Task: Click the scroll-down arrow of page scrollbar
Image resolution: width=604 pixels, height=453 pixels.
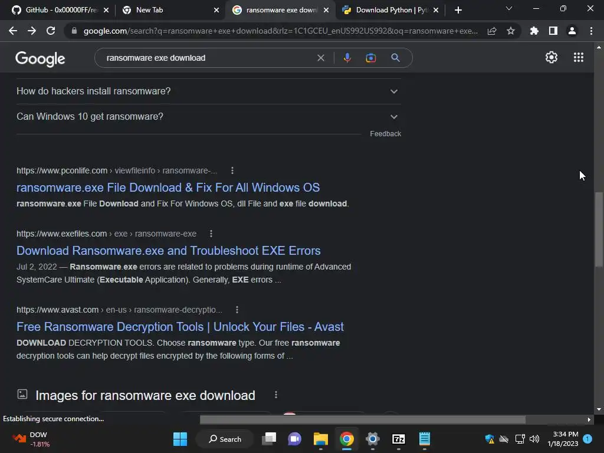Action: (599, 409)
